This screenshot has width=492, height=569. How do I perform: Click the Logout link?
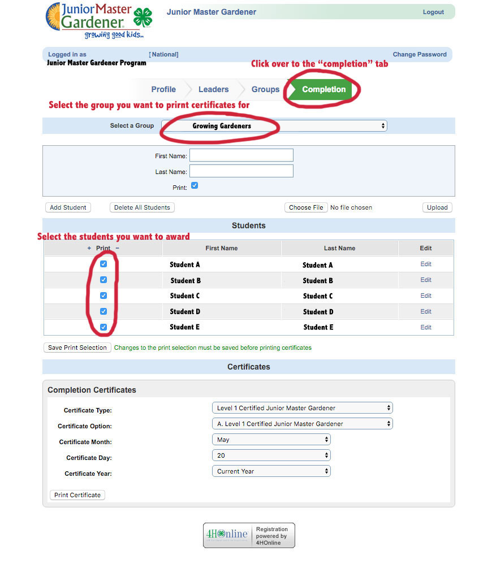point(433,12)
